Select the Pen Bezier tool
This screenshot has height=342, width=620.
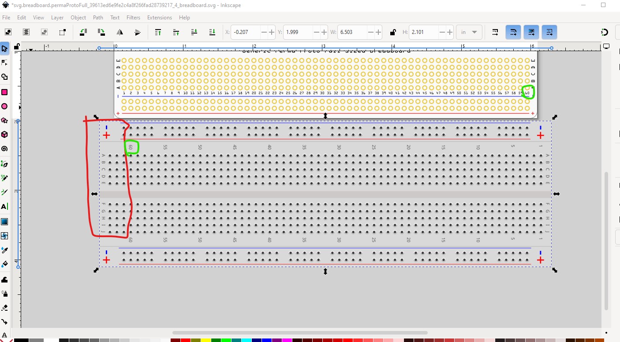4,164
